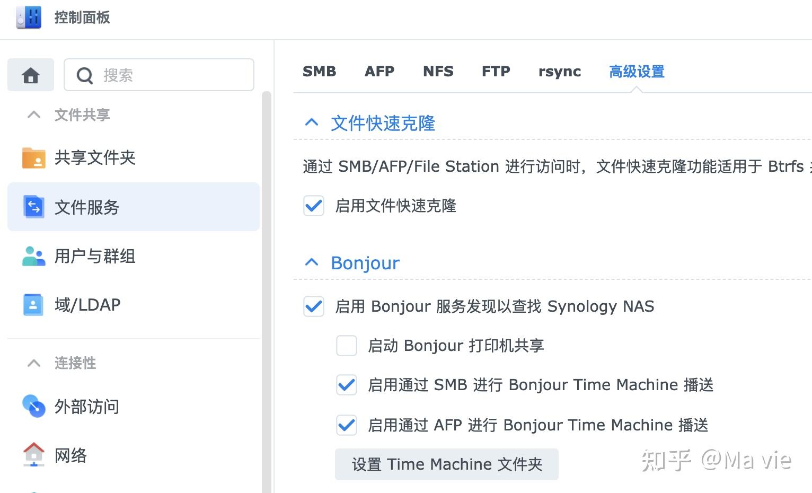Screen dimensions: 812x493
Task: Select 文件服务 in the sidebar
Action: pos(134,207)
